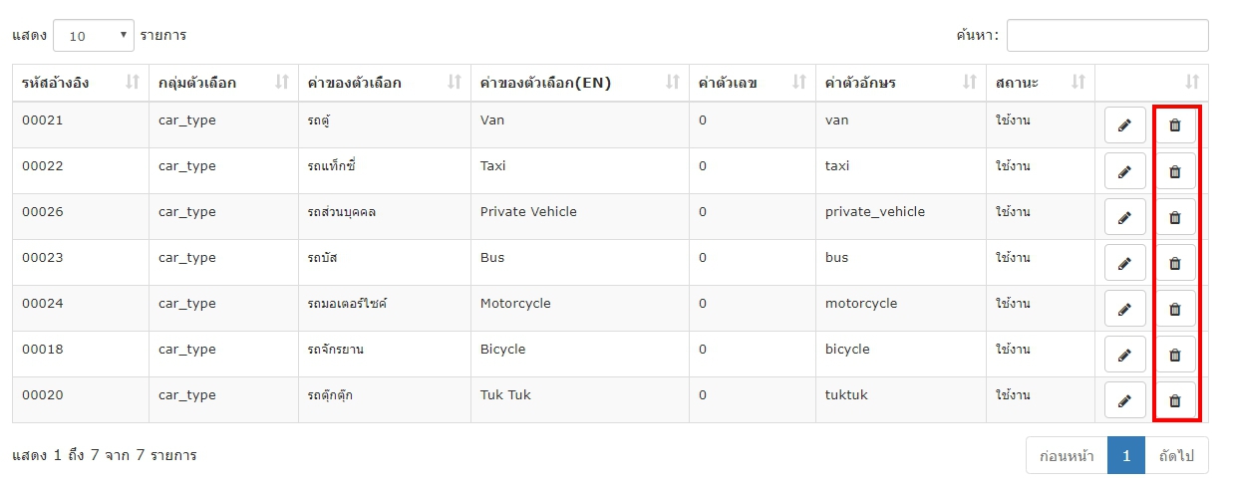
Task: Click the ก่อนหน้า previous page button
Action: [x=1067, y=455]
